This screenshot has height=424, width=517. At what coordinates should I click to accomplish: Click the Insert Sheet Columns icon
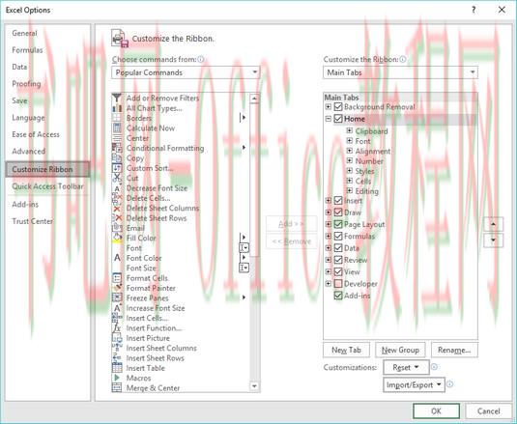(x=117, y=348)
